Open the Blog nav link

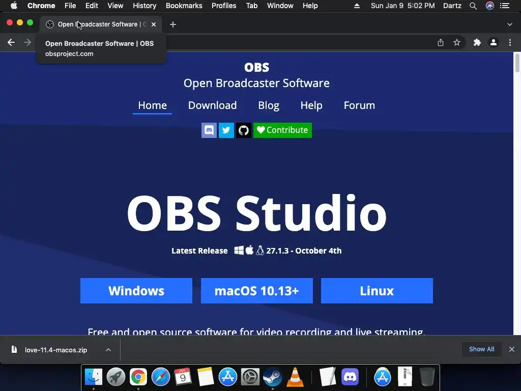pyautogui.click(x=269, y=105)
